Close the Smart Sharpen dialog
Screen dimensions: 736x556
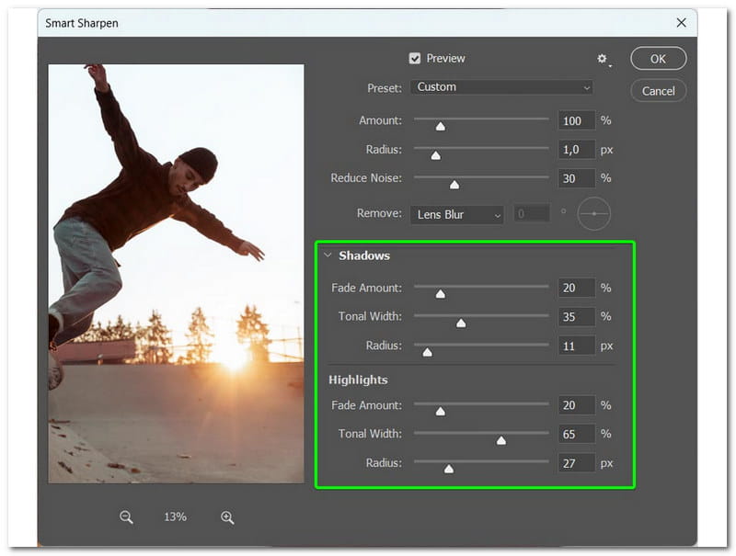(x=681, y=22)
